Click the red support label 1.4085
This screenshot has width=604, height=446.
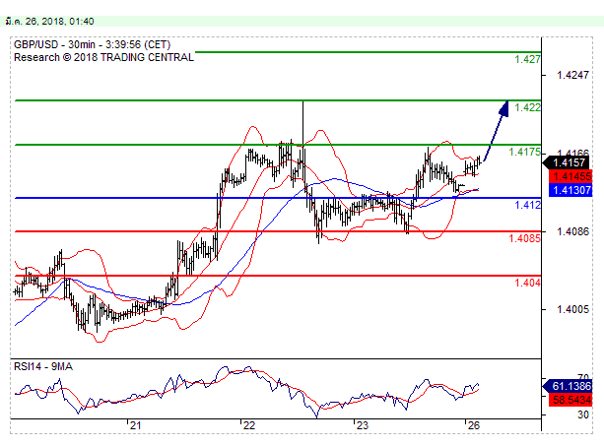pyautogui.click(x=524, y=238)
